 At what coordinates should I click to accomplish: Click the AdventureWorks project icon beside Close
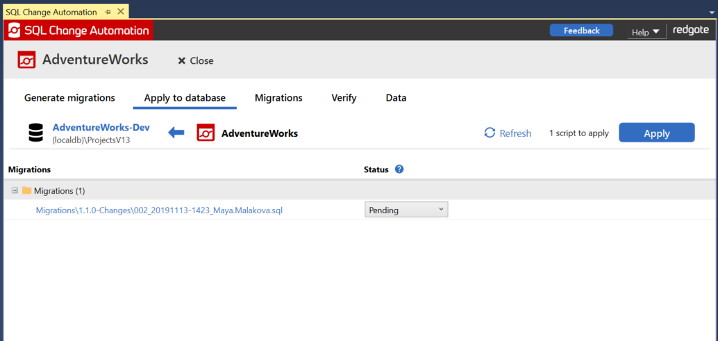click(x=26, y=60)
